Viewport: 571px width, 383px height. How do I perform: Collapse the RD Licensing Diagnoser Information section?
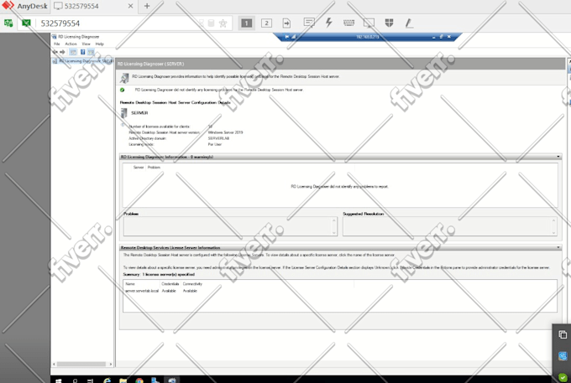558,157
